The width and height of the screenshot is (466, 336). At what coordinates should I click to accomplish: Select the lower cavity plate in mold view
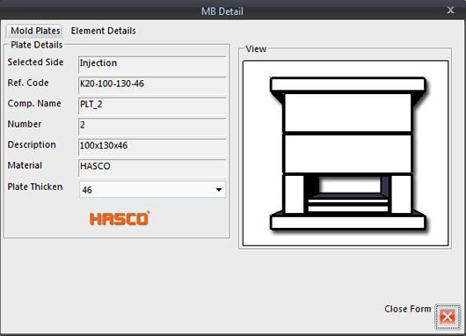tap(347, 154)
